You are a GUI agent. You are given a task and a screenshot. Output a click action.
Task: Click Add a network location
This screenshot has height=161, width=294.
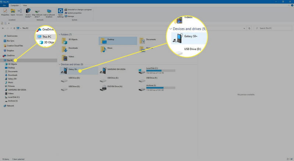49,13
